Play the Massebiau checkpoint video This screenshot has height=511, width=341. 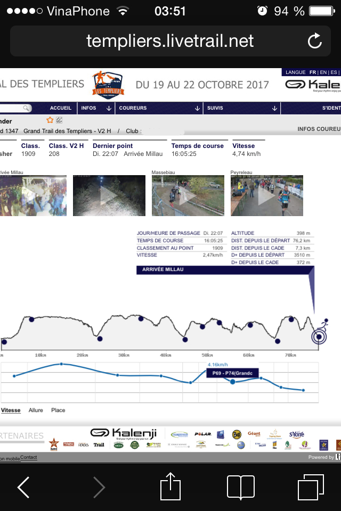[x=188, y=196]
